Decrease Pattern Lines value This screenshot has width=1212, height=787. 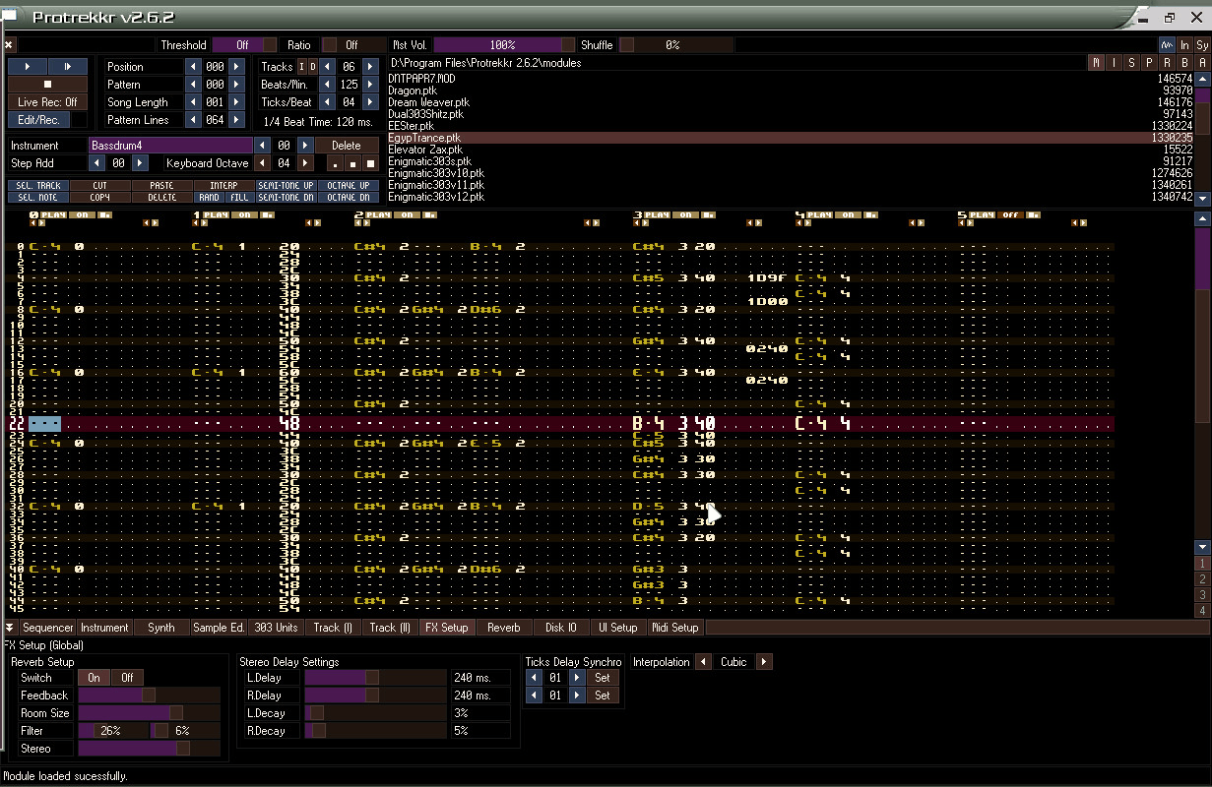(x=193, y=120)
